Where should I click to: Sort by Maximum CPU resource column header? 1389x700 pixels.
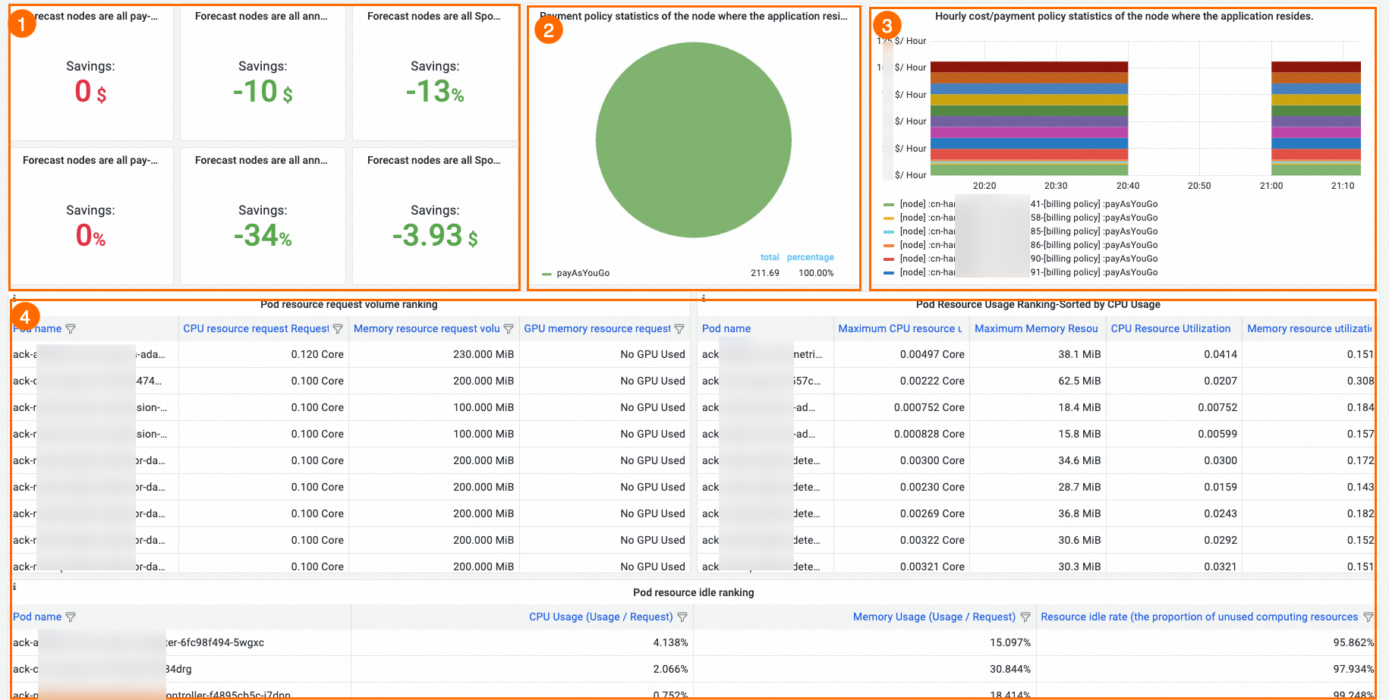tap(899, 328)
